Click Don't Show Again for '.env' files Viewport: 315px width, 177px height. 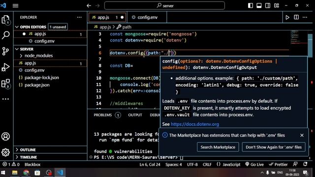pos(274,147)
